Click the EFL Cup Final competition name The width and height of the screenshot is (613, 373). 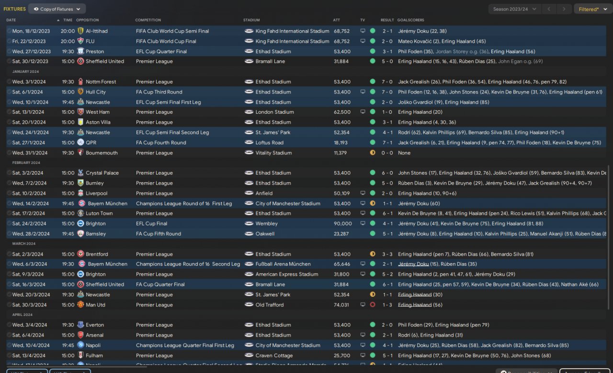[151, 224]
